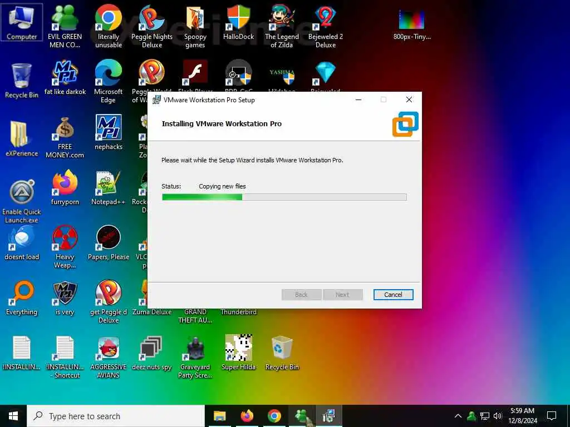
Task: Launch the 'literally unusable' Chrome shortcut
Action: point(109,26)
